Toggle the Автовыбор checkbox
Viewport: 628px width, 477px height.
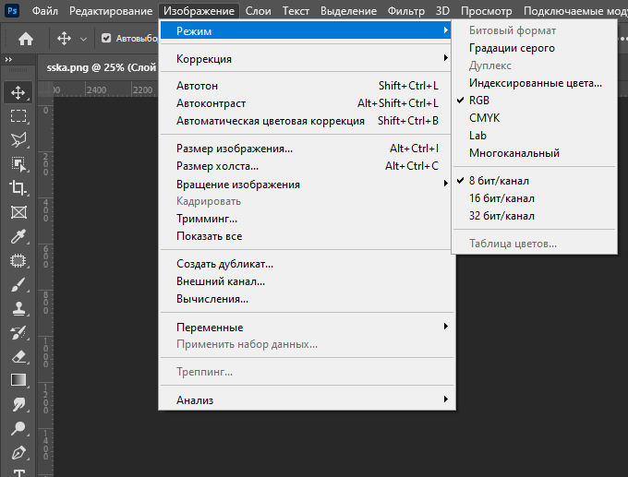(x=106, y=39)
